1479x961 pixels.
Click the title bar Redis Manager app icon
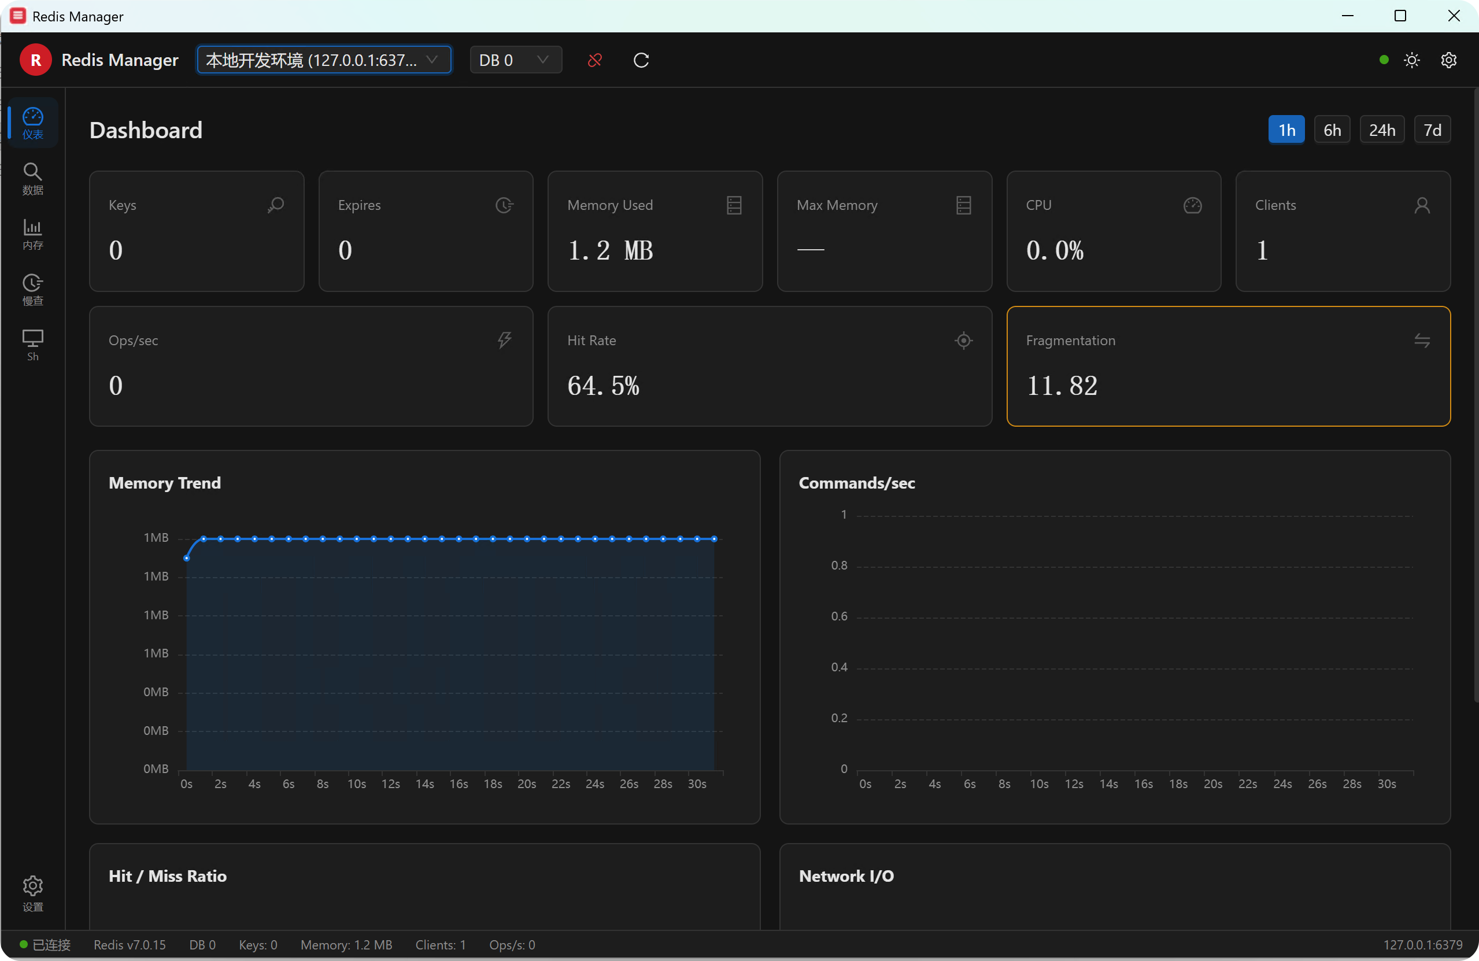[18, 16]
